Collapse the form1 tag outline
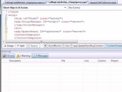122x92 pixels. point(6,19)
